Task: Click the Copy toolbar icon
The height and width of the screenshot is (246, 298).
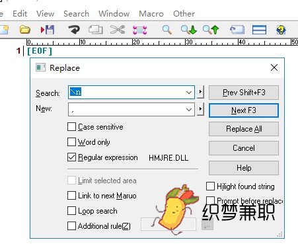Action: [96, 30]
